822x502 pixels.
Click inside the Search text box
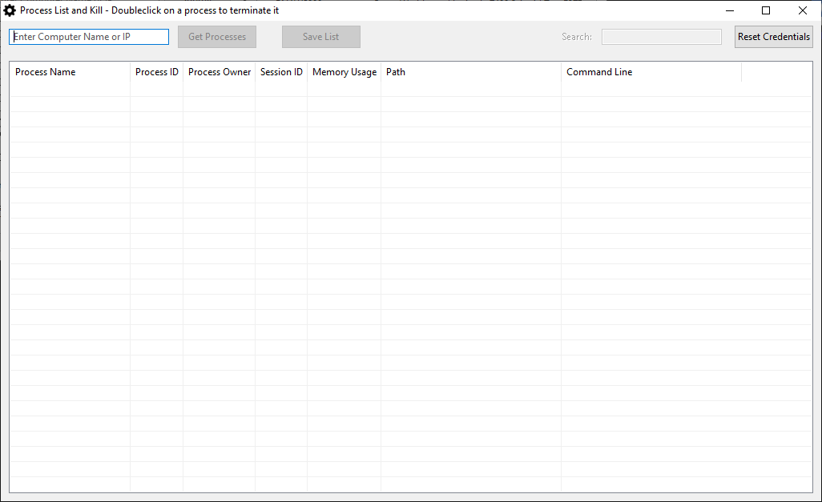pyautogui.click(x=661, y=37)
